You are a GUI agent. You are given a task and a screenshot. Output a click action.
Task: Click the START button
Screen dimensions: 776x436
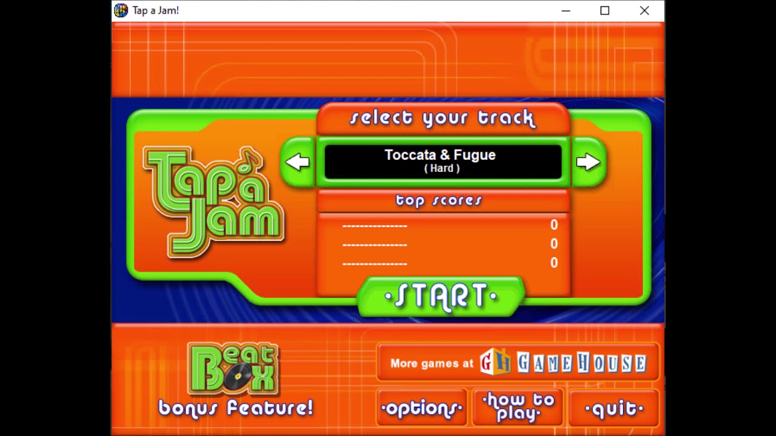tap(441, 297)
